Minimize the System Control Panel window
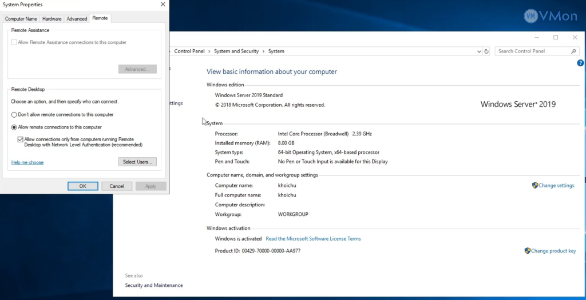 (537, 37)
